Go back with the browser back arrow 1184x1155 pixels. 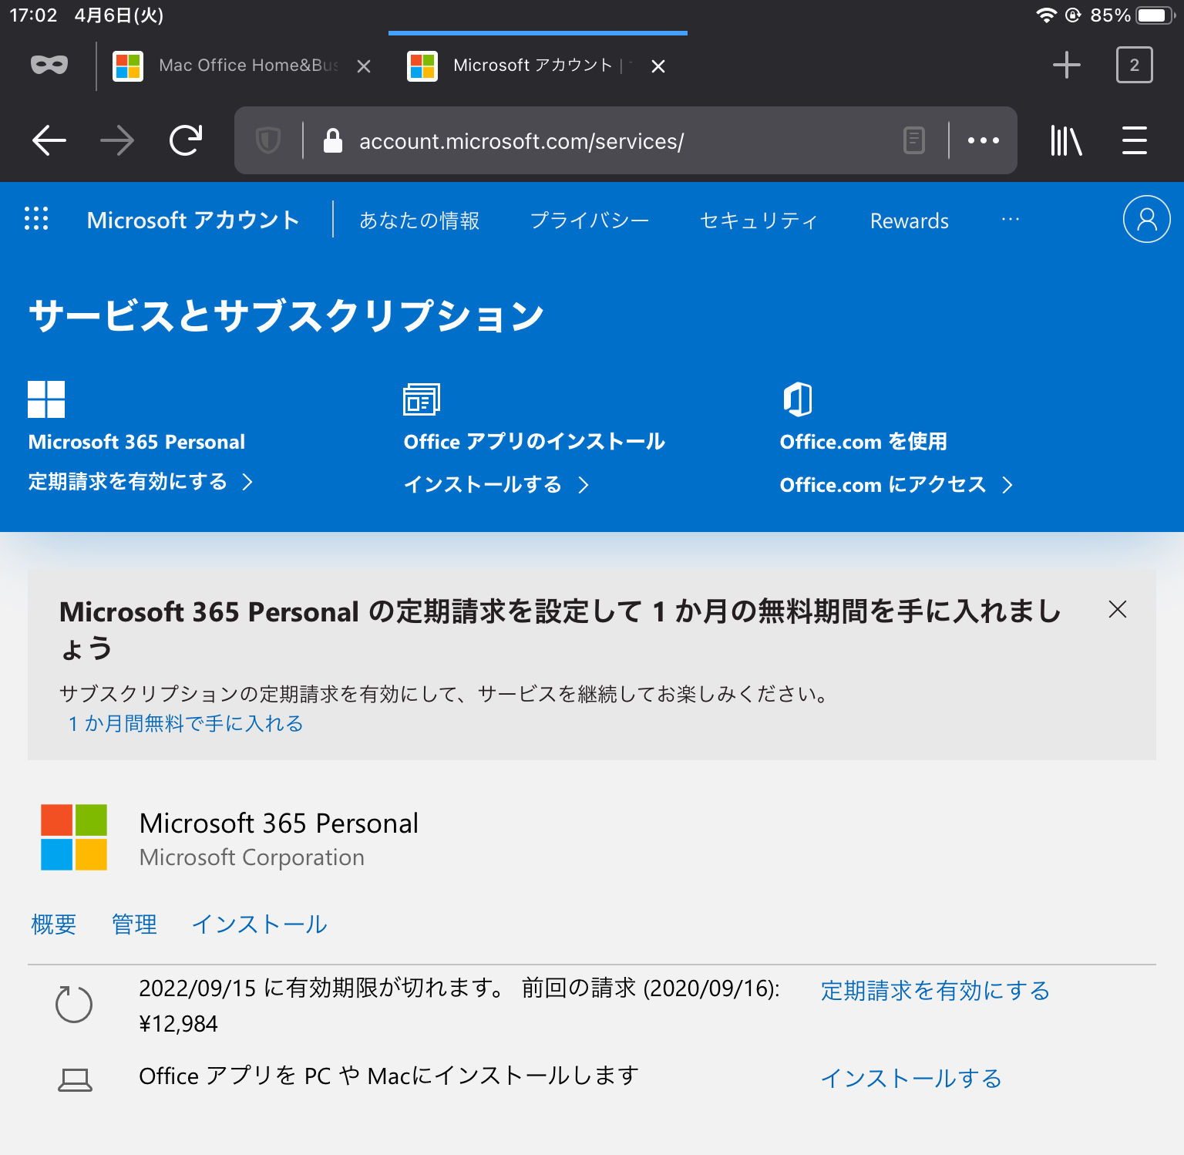[49, 140]
